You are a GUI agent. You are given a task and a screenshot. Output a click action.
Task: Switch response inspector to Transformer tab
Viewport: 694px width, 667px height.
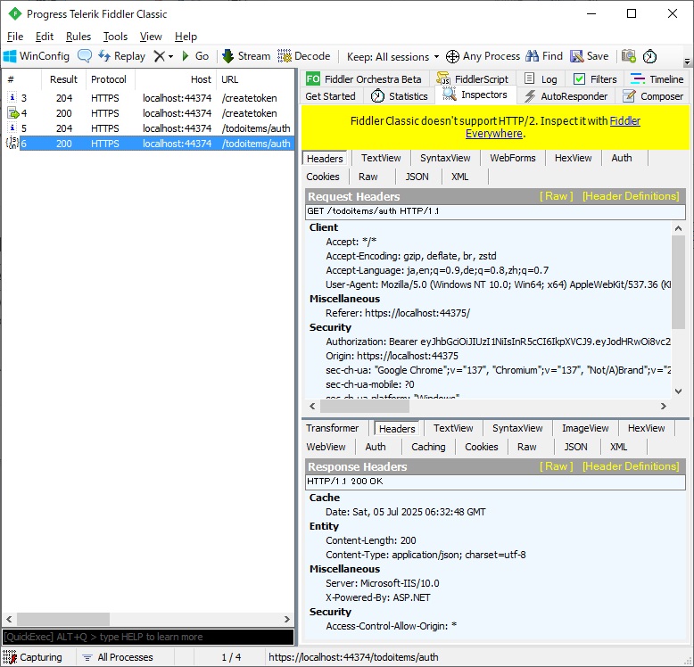click(332, 428)
